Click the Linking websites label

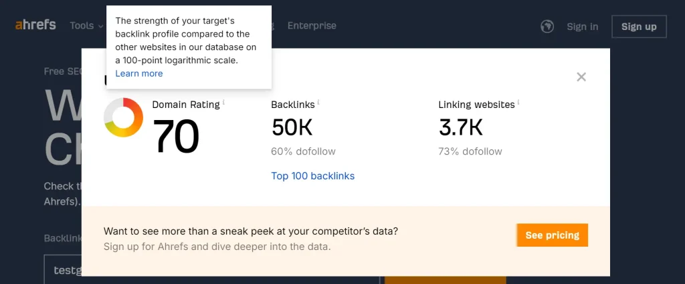tap(476, 105)
